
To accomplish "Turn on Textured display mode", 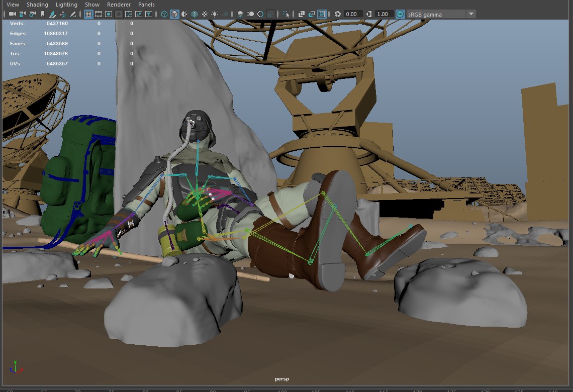I will pyautogui.click(x=205, y=14).
